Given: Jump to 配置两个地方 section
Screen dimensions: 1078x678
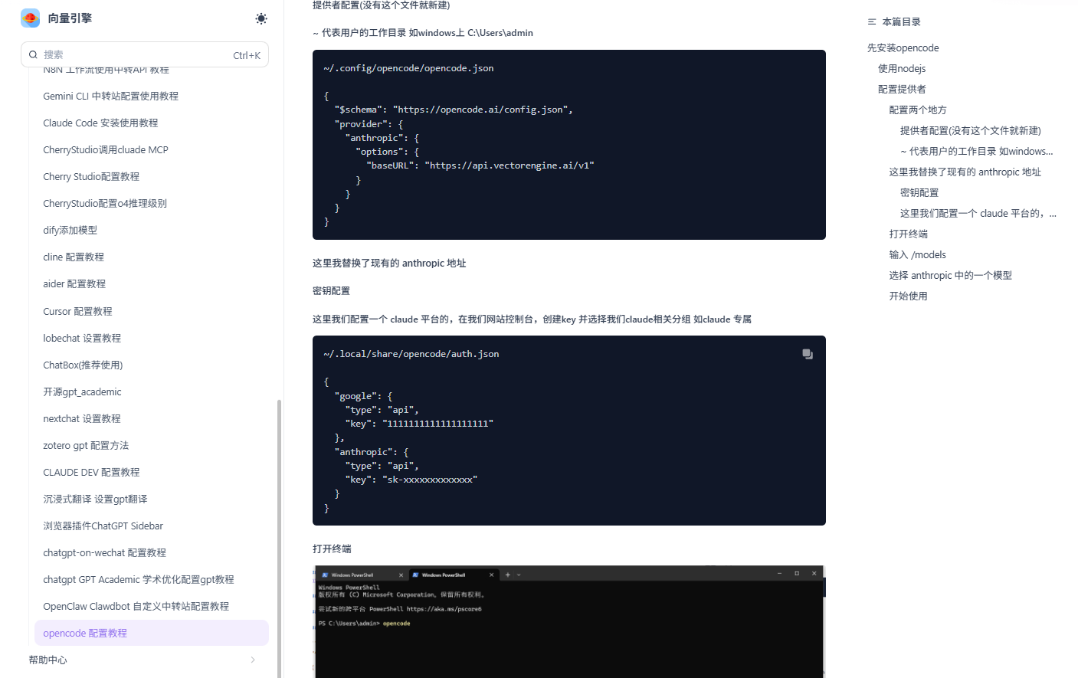Looking at the screenshot, I should coord(918,110).
